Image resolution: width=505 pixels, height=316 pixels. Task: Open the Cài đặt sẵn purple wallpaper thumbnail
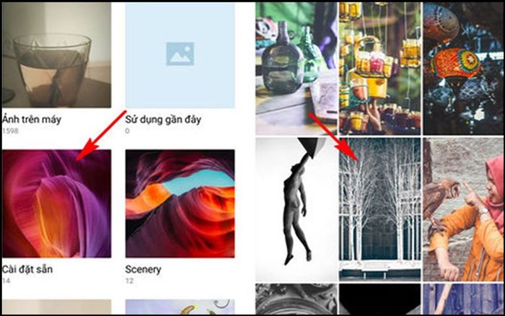pos(57,203)
